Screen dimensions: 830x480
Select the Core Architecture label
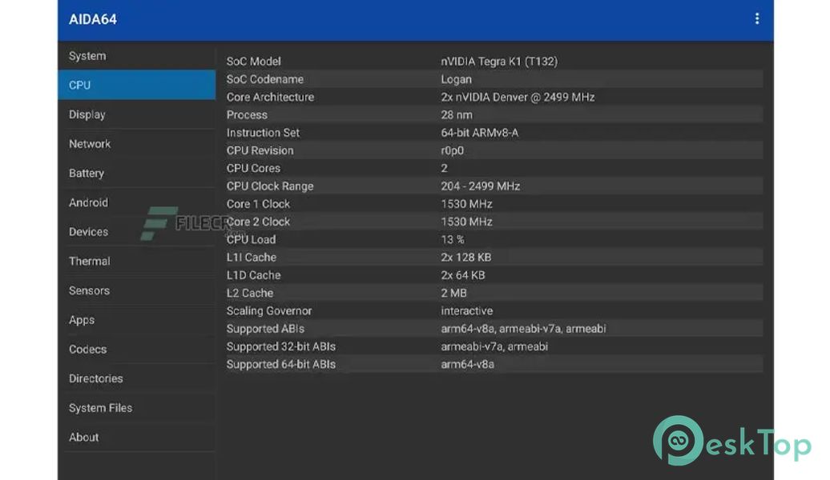[271, 98]
